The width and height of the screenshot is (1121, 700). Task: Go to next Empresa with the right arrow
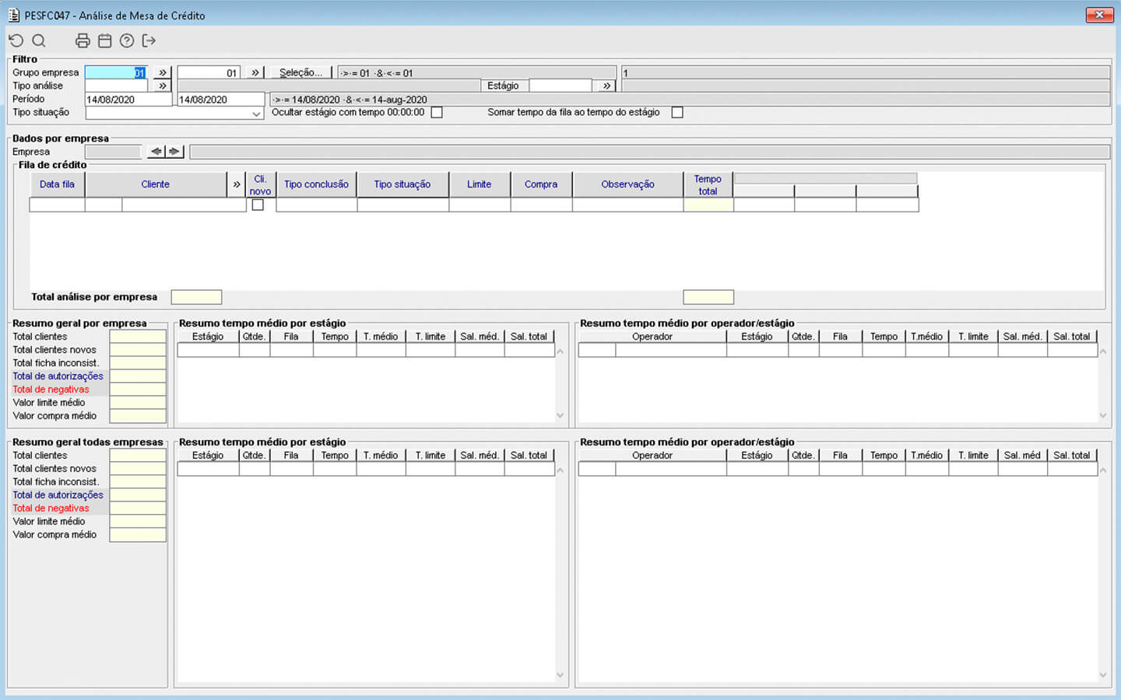click(174, 152)
